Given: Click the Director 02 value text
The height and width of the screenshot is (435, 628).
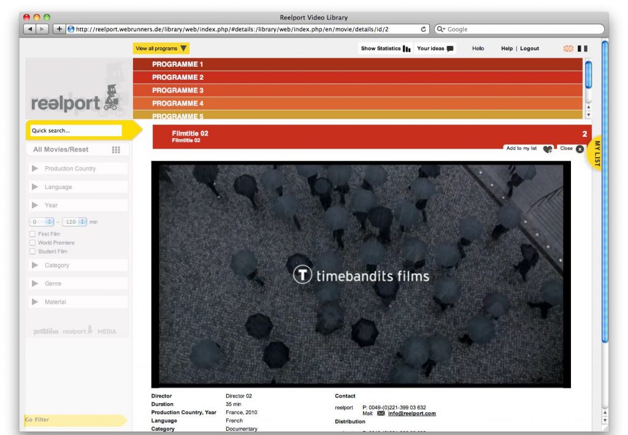Looking at the screenshot, I should [x=239, y=396].
